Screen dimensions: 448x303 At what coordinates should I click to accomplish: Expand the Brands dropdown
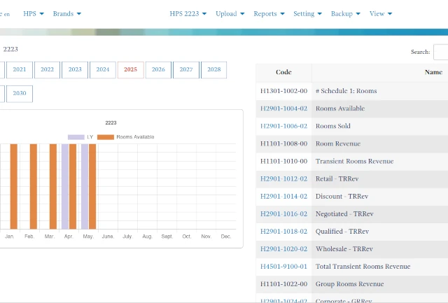coord(67,13)
